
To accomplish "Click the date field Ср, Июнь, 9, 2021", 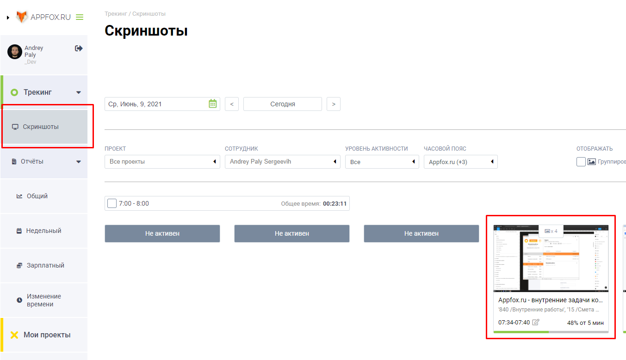I will coord(162,104).
